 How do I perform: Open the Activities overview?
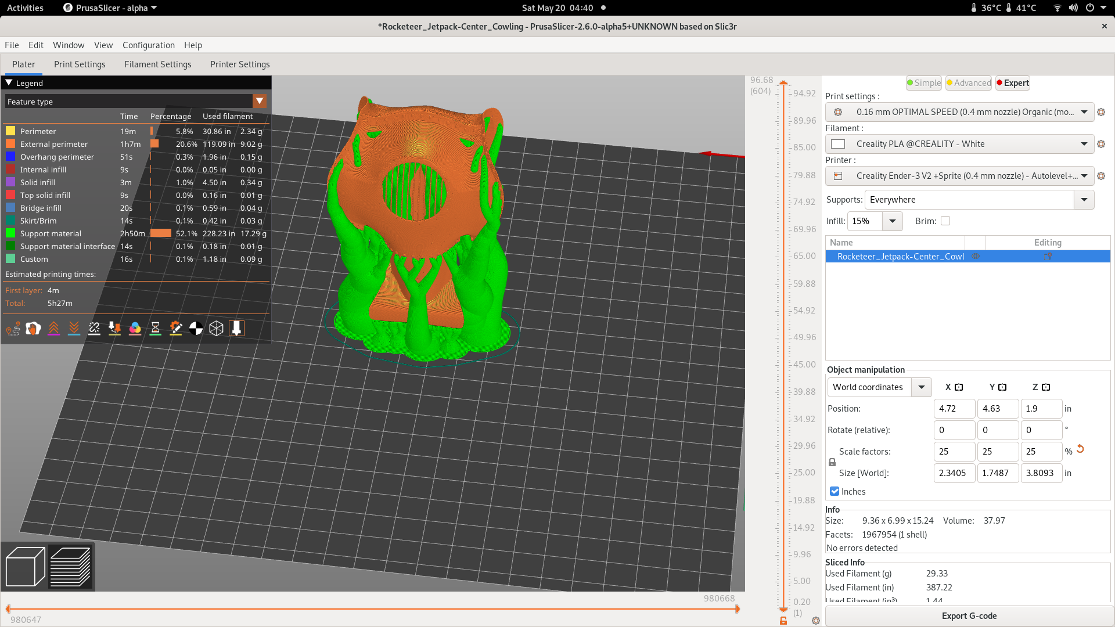pyautogui.click(x=25, y=8)
